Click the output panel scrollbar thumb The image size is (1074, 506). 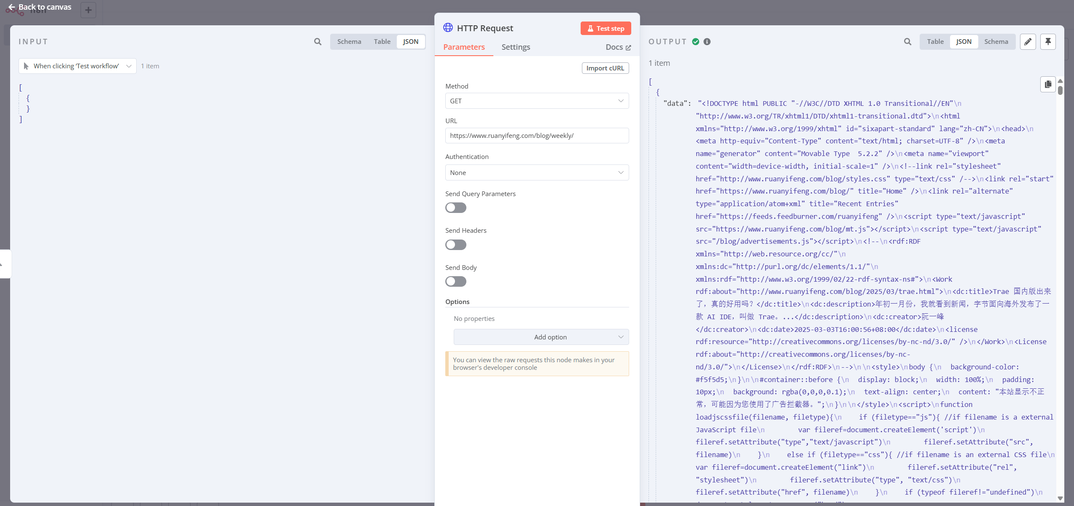[x=1060, y=90]
